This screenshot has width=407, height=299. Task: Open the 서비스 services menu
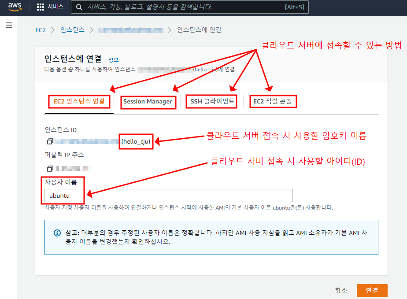click(50, 7)
